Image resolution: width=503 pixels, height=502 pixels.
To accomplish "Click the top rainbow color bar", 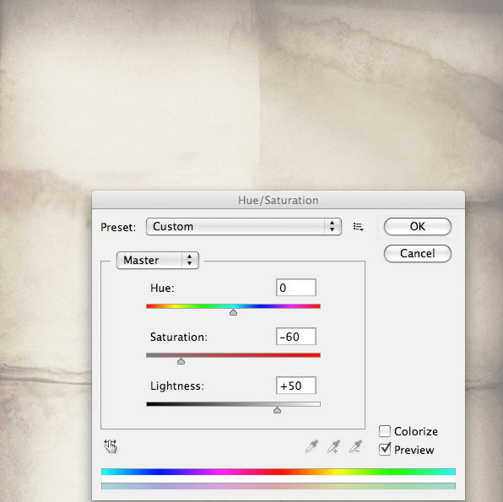I will coord(279,472).
